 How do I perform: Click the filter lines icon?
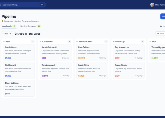(10, 34)
